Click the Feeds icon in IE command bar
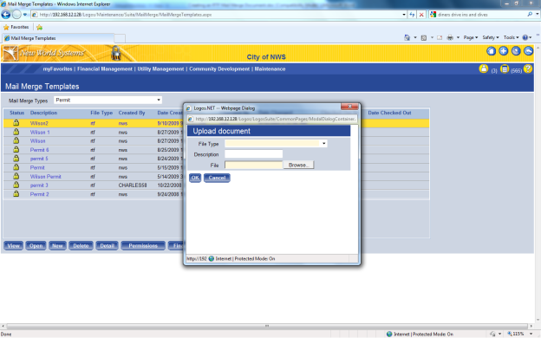The width and height of the screenshot is (541, 338). click(424, 37)
